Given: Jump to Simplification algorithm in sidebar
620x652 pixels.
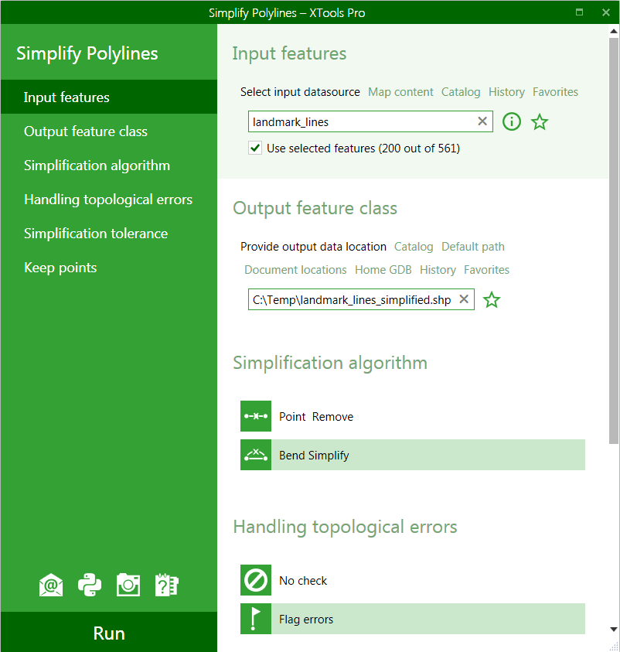Looking at the screenshot, I should pos(109,165).
